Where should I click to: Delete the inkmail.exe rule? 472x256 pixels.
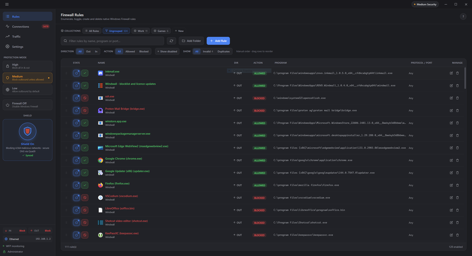pyautogui.click(x=457, y=73)
